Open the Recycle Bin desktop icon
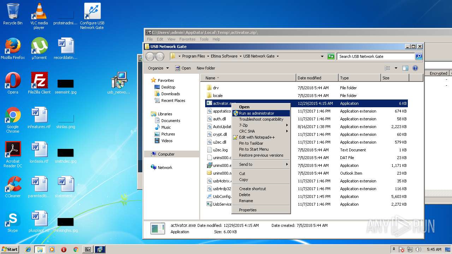Viewport: 452px width, 254px height. pyautogui.click(x=13, y=14)
